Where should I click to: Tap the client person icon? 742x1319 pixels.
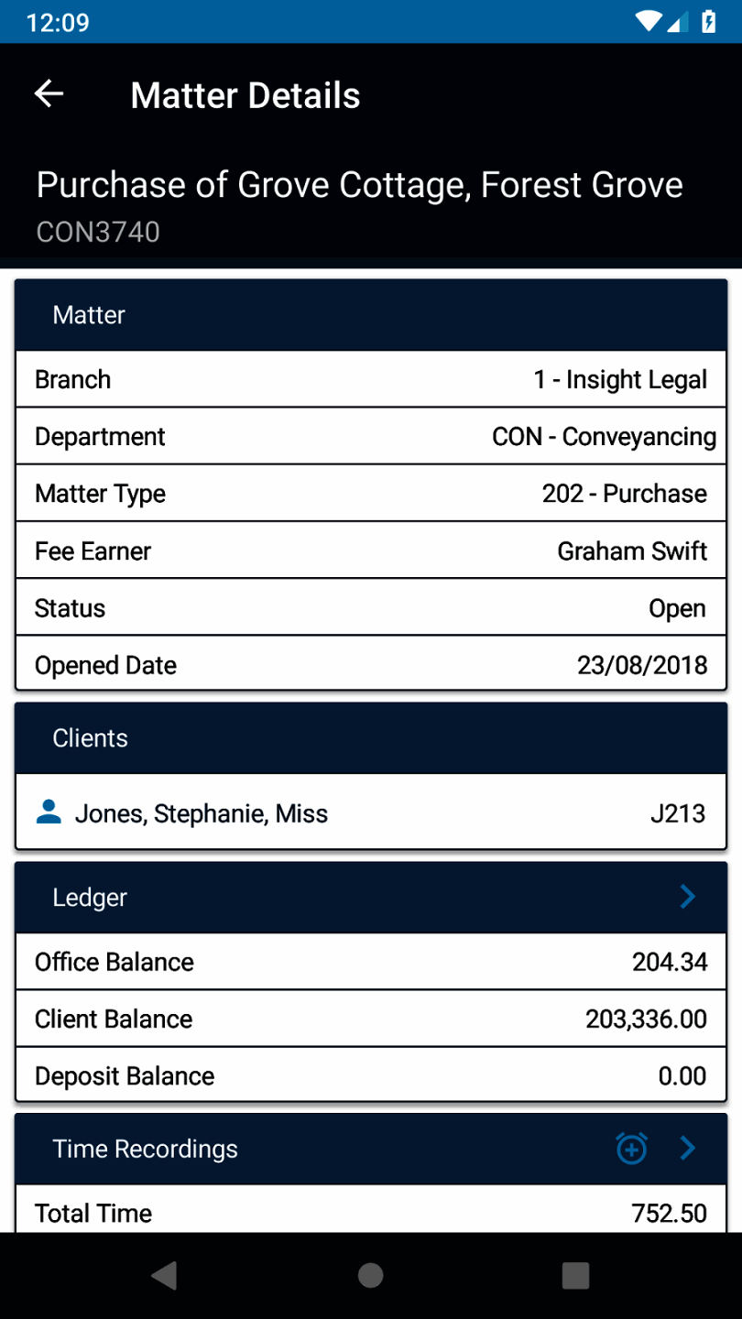click(49, 812)
